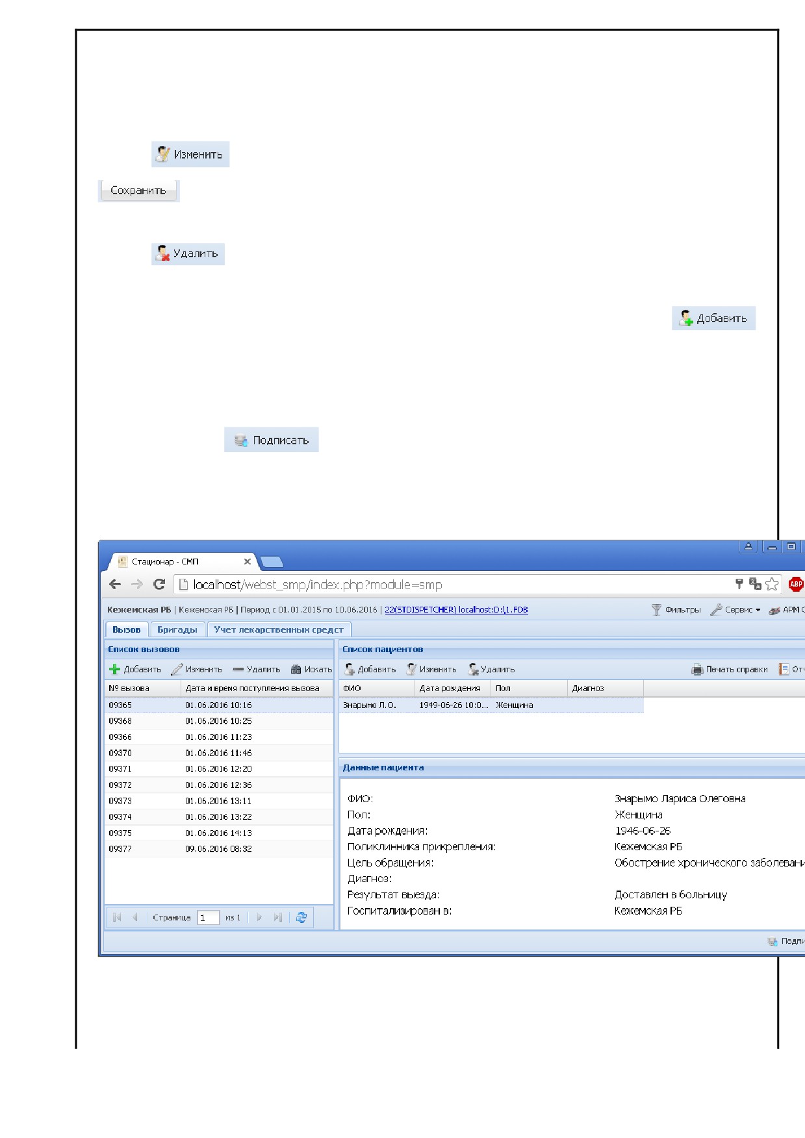The width and height of the screenshot is (805, 1138).
Task: Select patient row Знарымо Л.О.
Action: pos(491,705)
